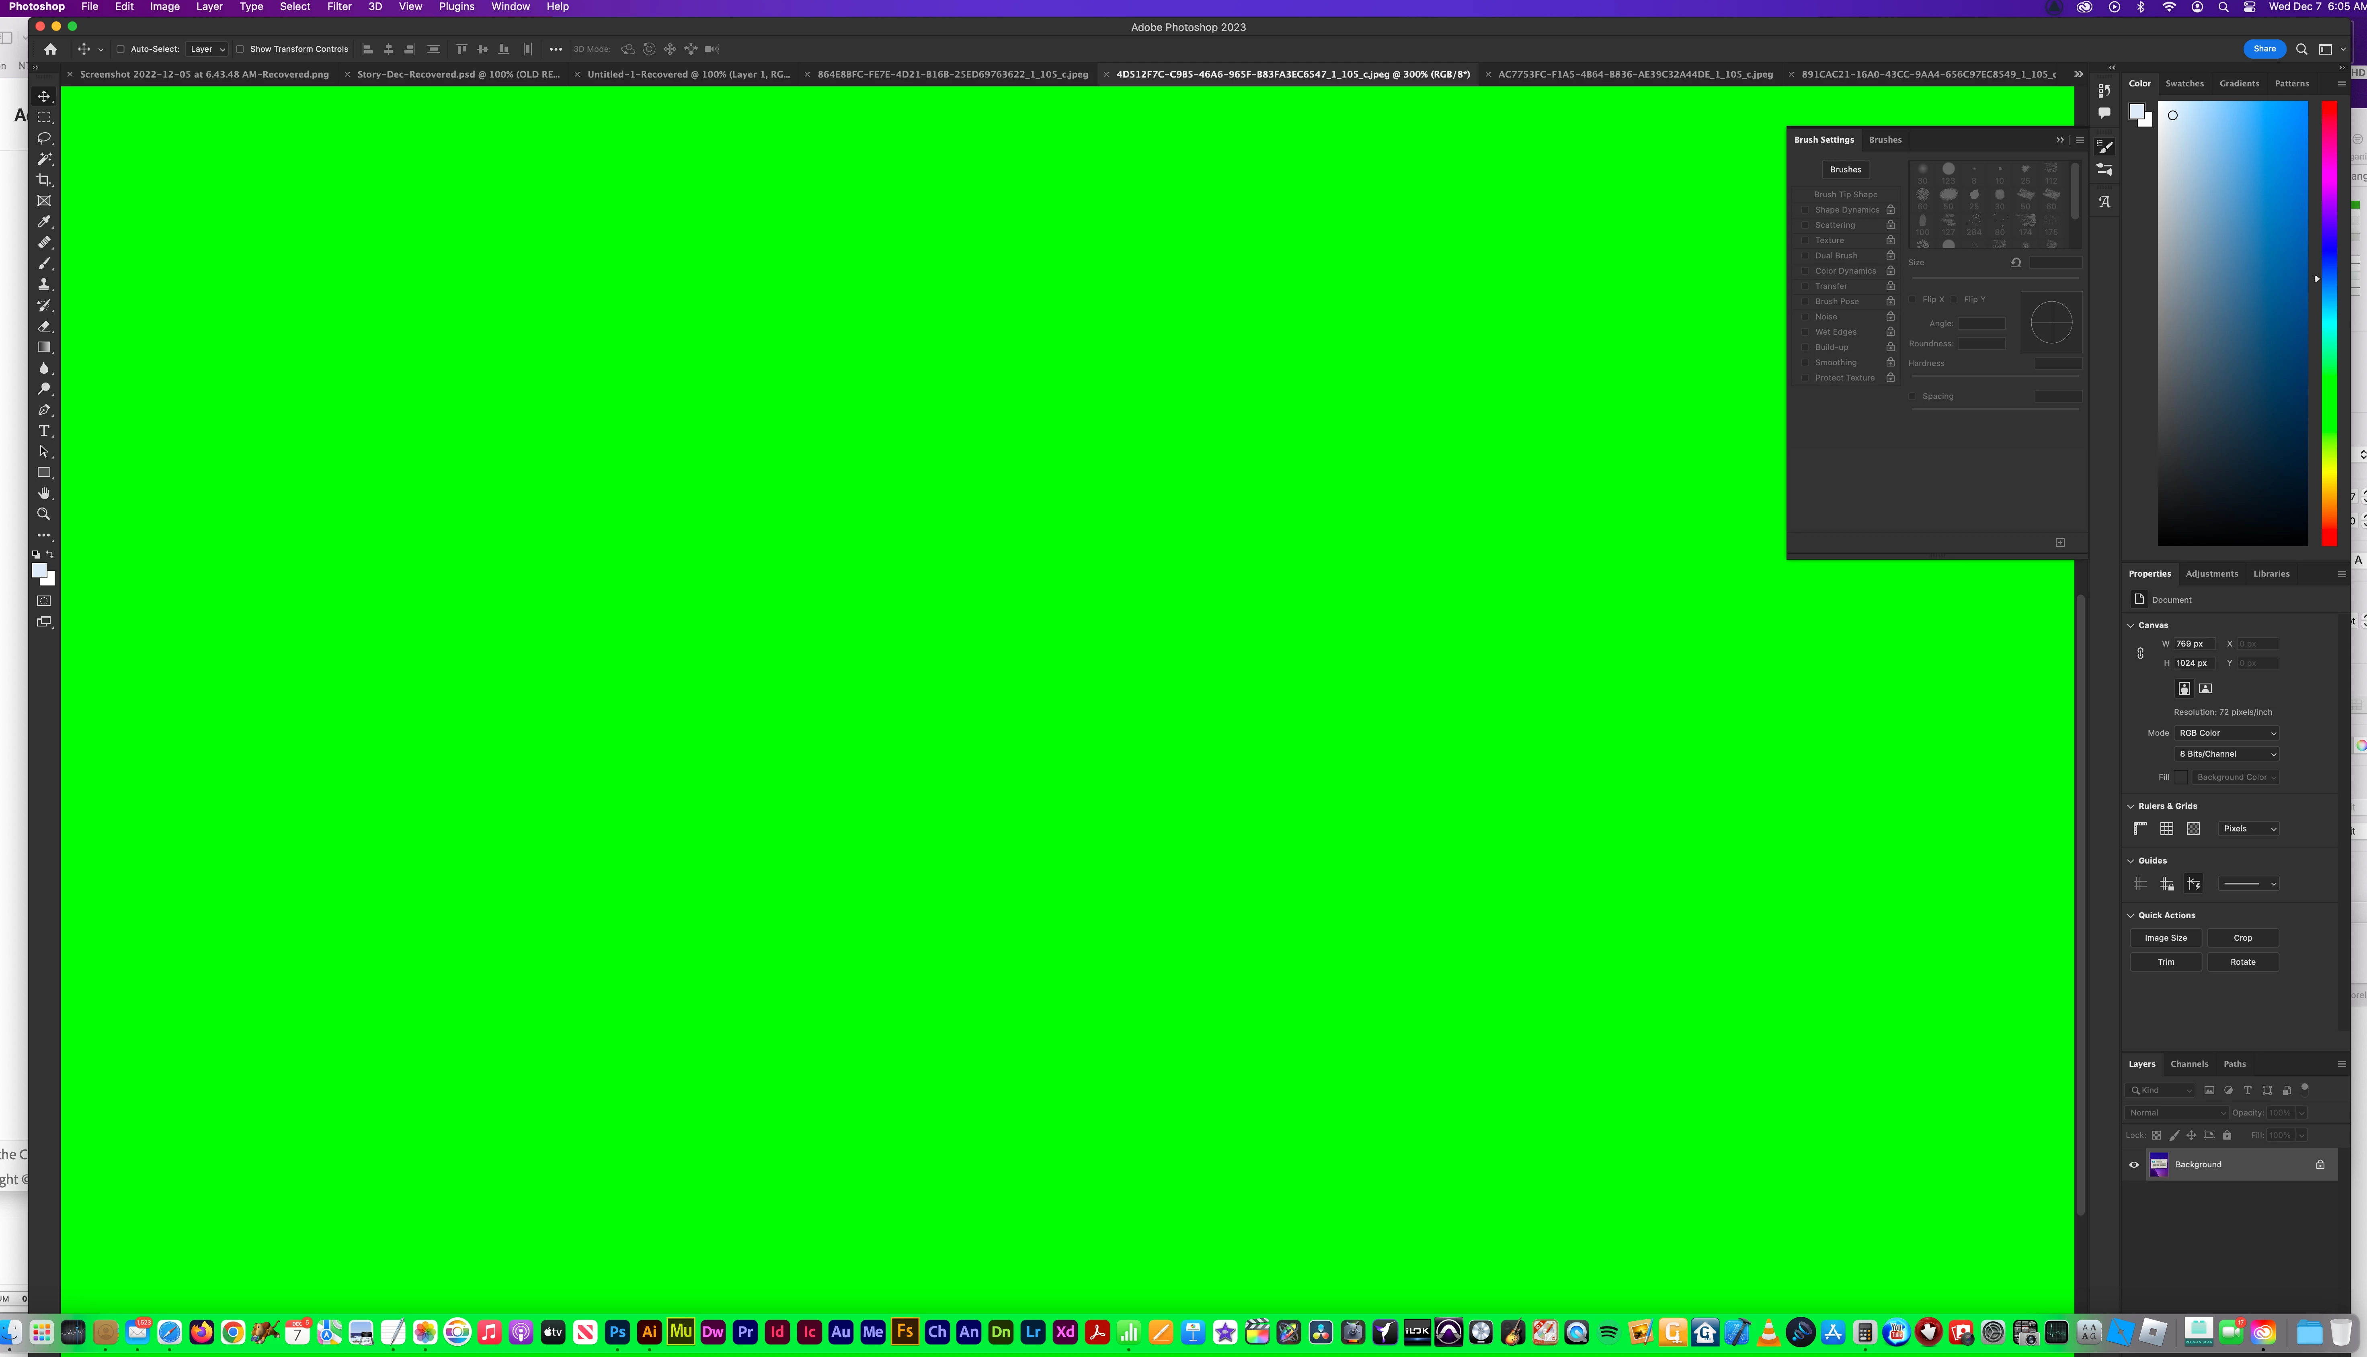The height and width of the screenshot is (1357, 2367).
Task: Enable the Auto-Select checkbox
Action: coord(120,49)
